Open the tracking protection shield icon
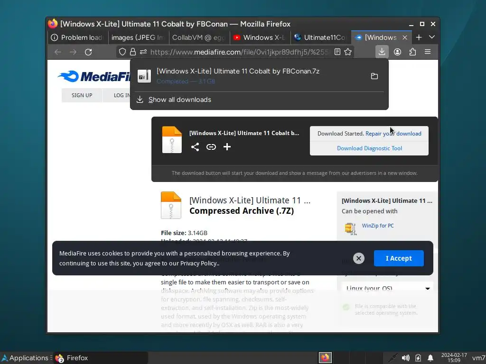The width and height of the screenshot is (486, 364). point(122,52)
